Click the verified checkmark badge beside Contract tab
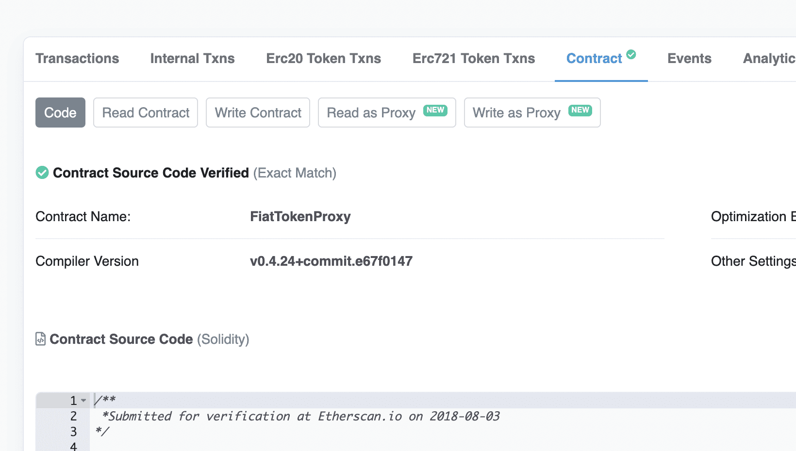796x451 pixels. pos(631,54)
